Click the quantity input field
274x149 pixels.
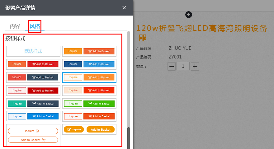[183, 66]
